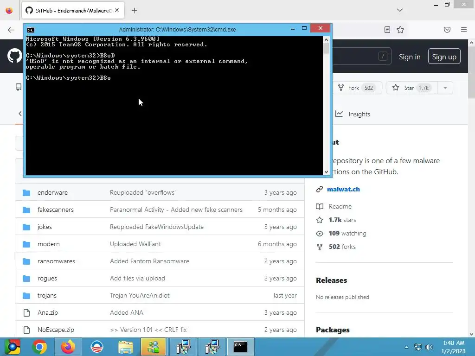Open the Readme link
The image size is (475, 356).
[340, 206]
